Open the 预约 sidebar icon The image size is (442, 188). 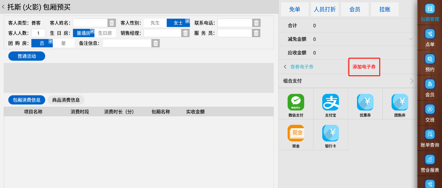(x=430, y=59)
